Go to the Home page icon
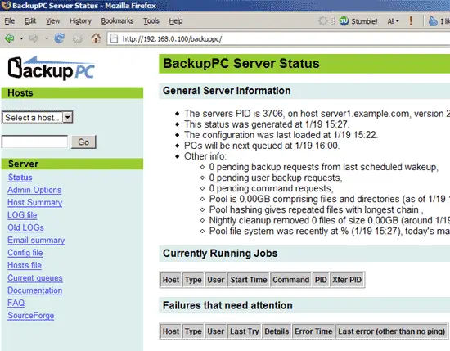The image size is (450, 351). 96,38
